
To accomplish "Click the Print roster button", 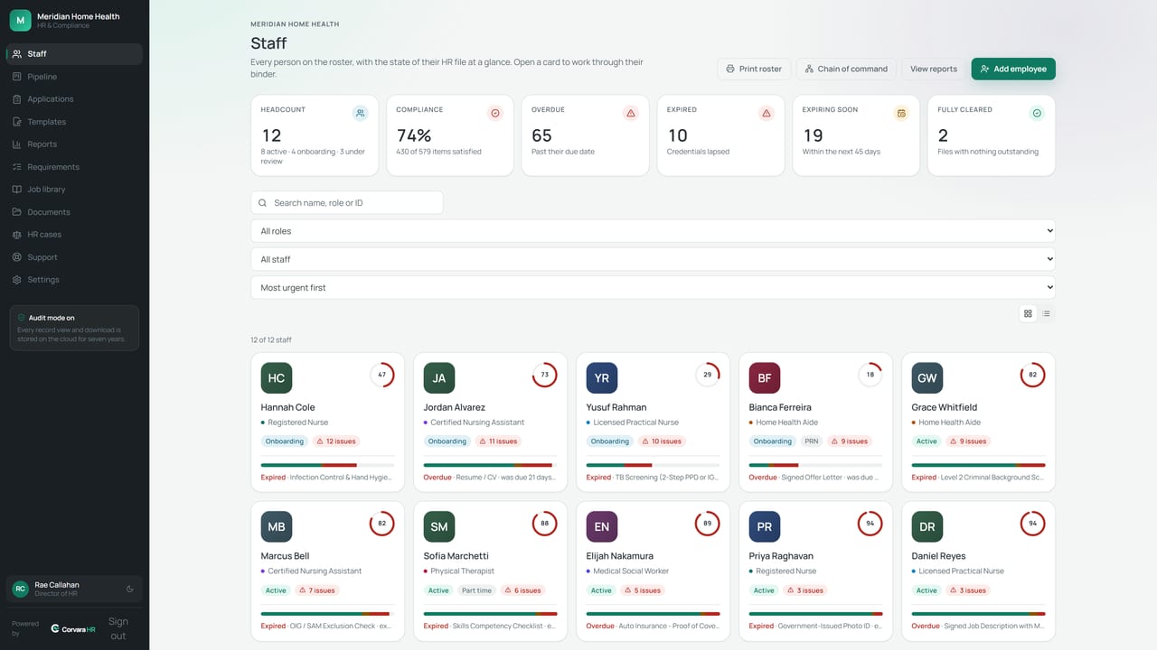I will click(x=754, y=69).
